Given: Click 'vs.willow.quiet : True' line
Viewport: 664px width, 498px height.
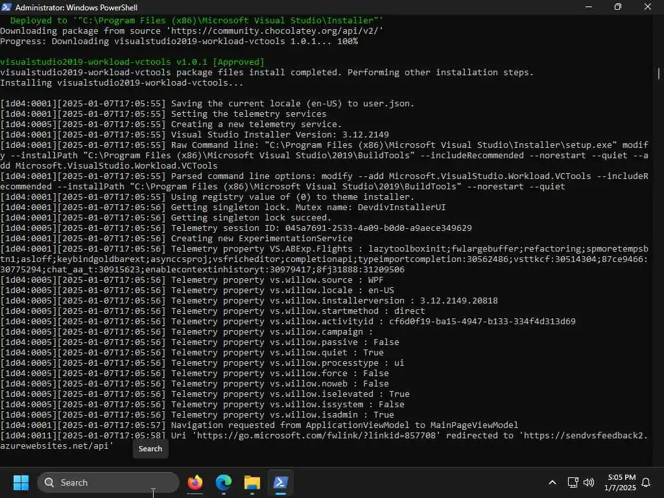Looking at the screenshot, I should (x=192, y=352).
